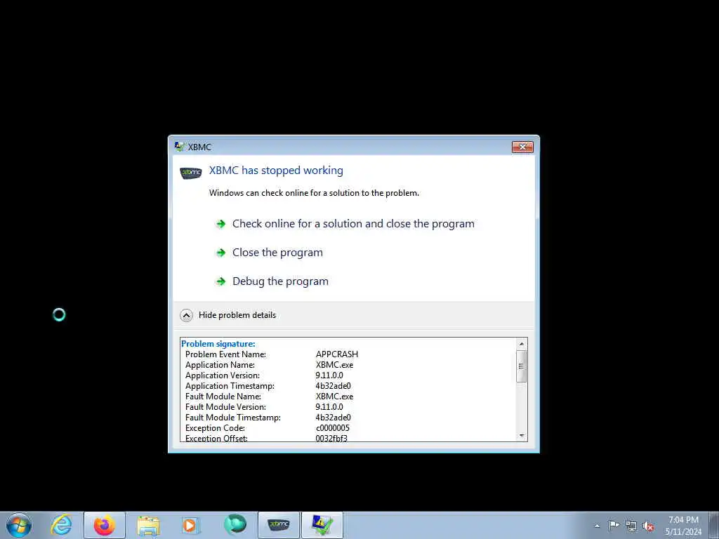Switch to the crash report taskbar button
This screenshot has width=719, height=539.
[322, 525]
